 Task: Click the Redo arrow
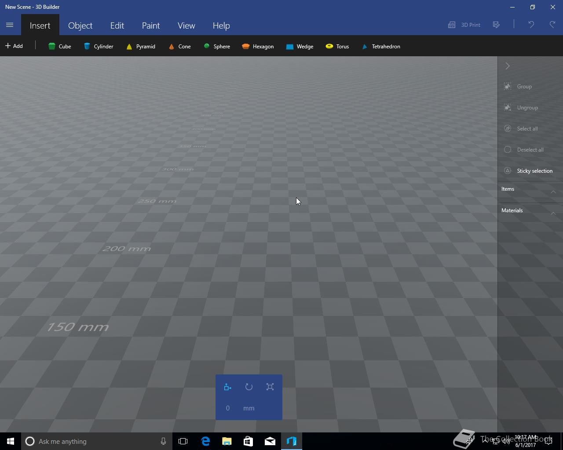552,25
